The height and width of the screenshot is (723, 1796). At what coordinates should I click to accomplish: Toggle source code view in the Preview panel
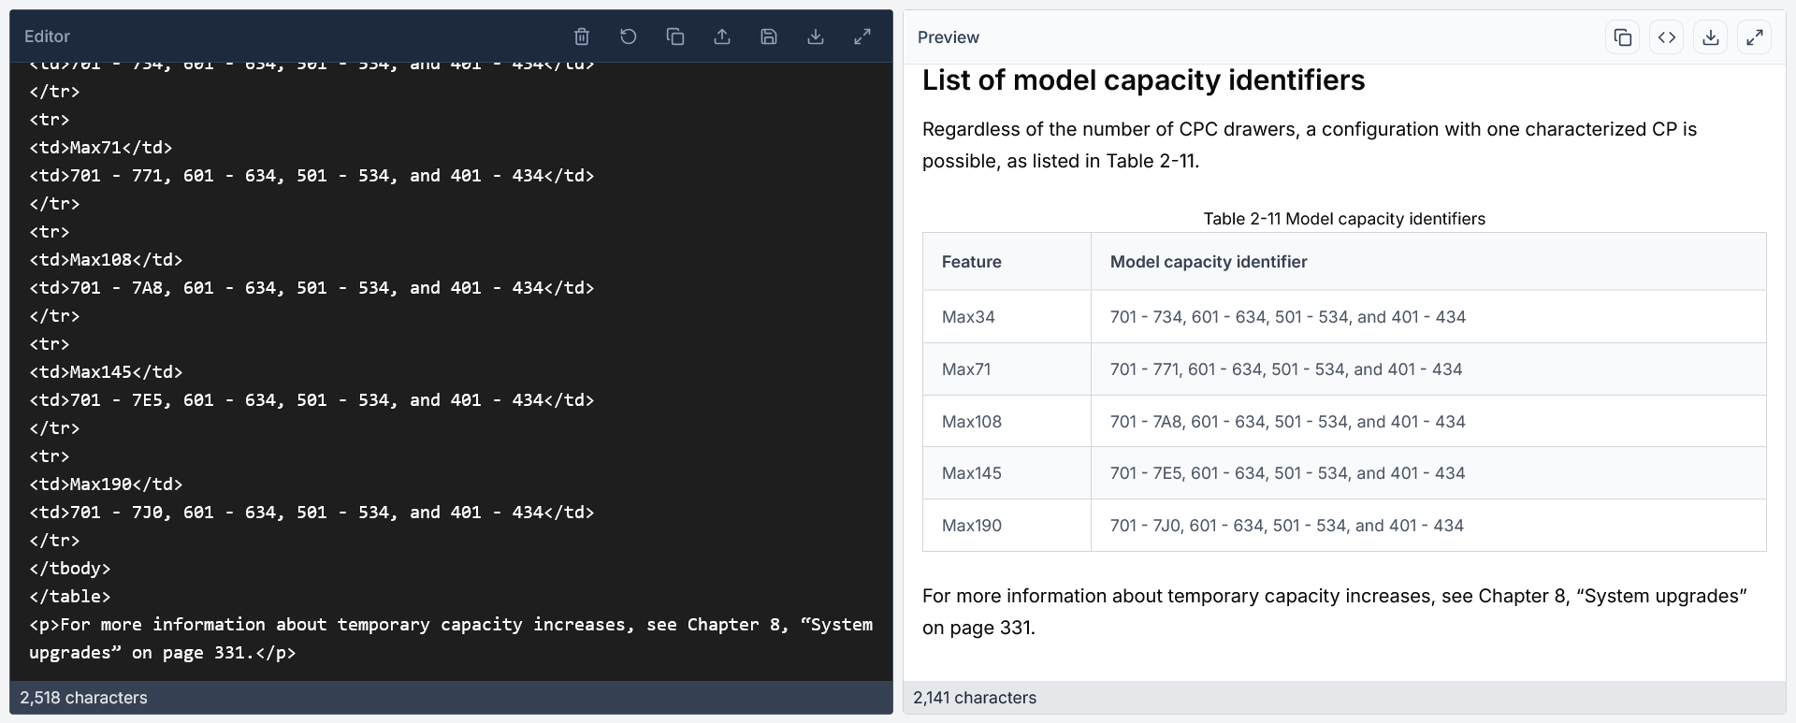click(1667, 37)
